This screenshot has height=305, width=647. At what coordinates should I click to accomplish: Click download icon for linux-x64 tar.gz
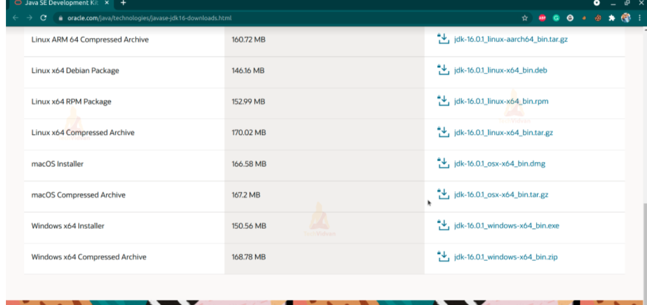443,132
